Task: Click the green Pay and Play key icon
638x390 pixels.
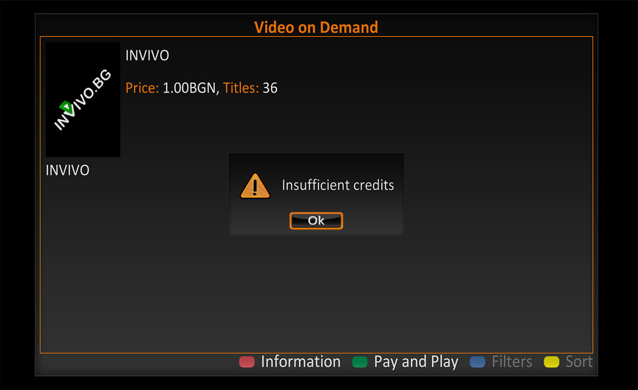Action: [x=360, y=362]
